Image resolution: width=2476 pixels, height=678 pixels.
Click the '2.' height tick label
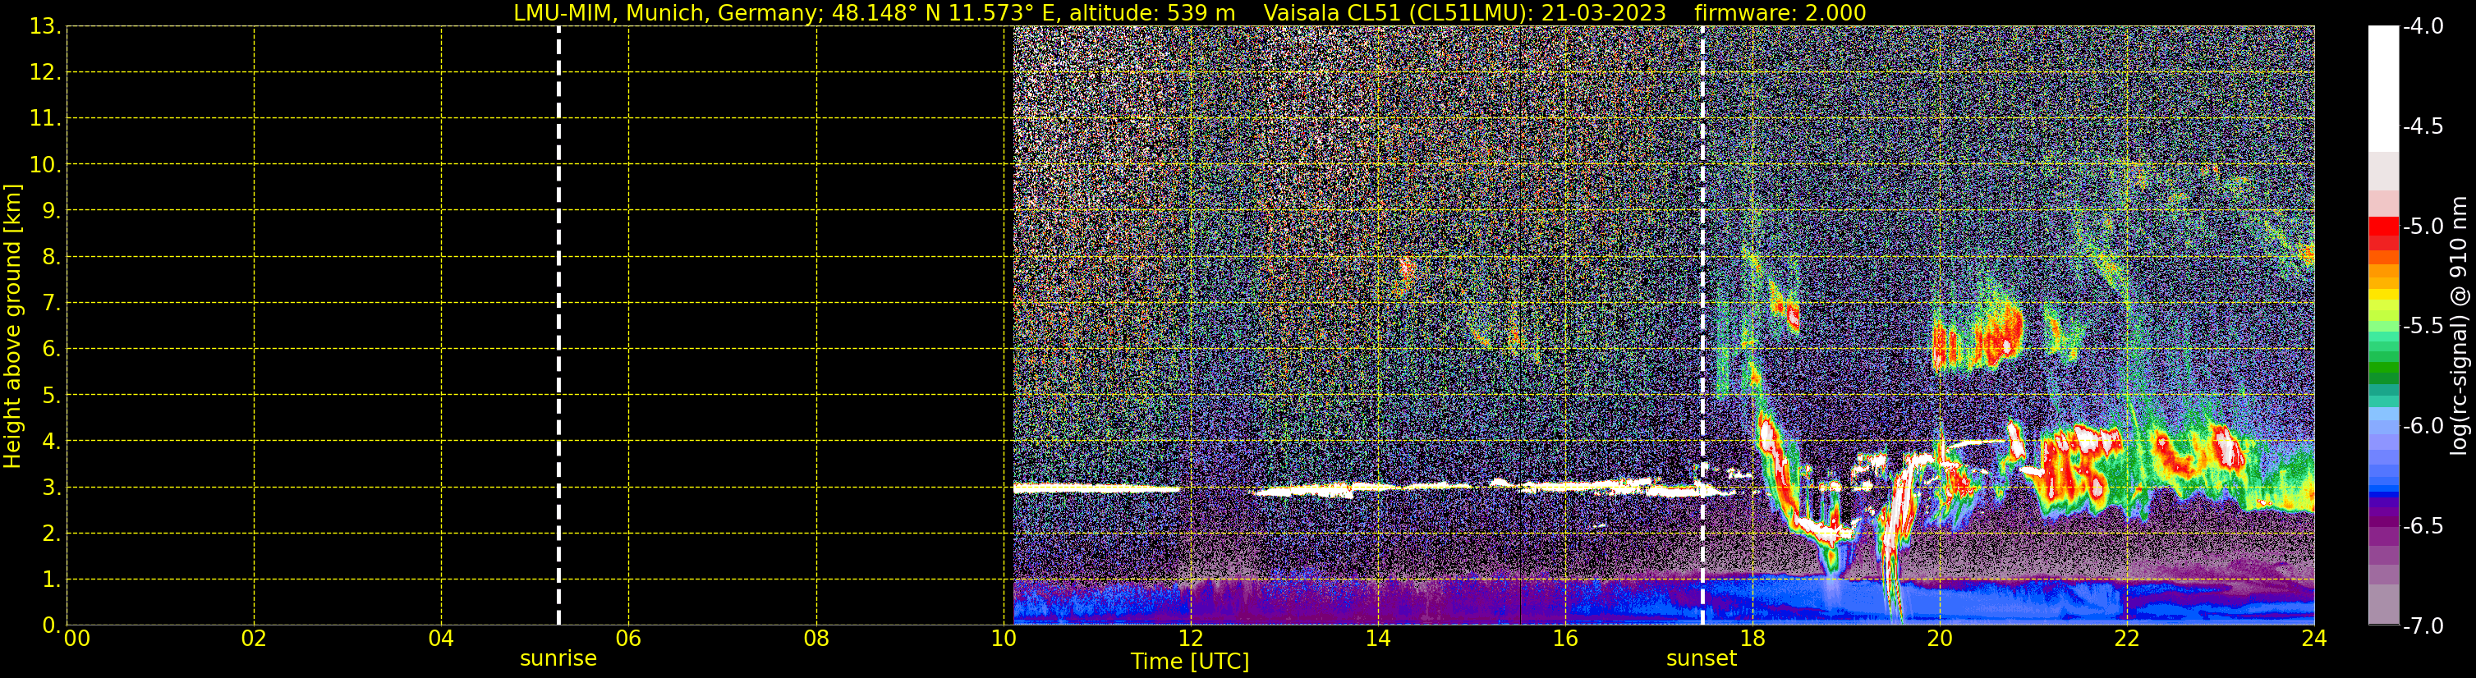pos(52,533)
